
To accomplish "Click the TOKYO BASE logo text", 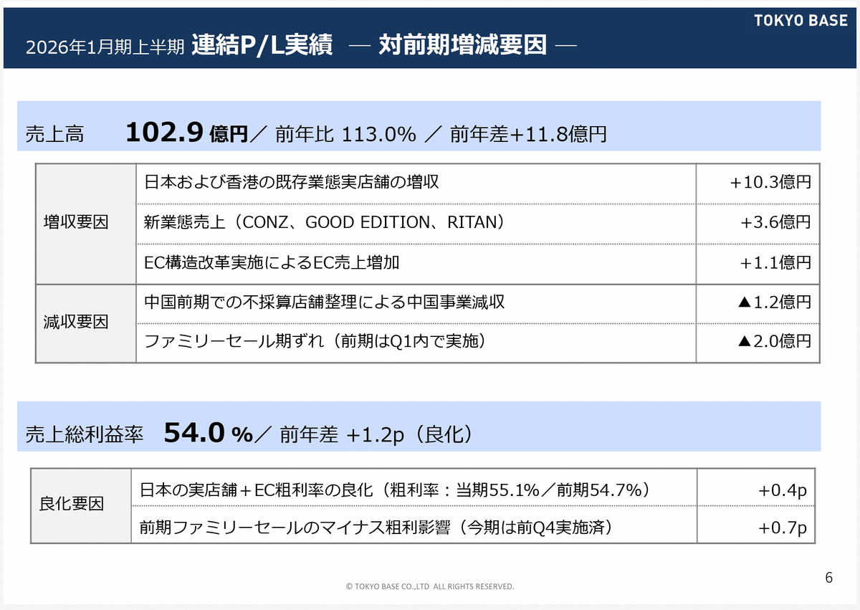I will tap(801, 21).
